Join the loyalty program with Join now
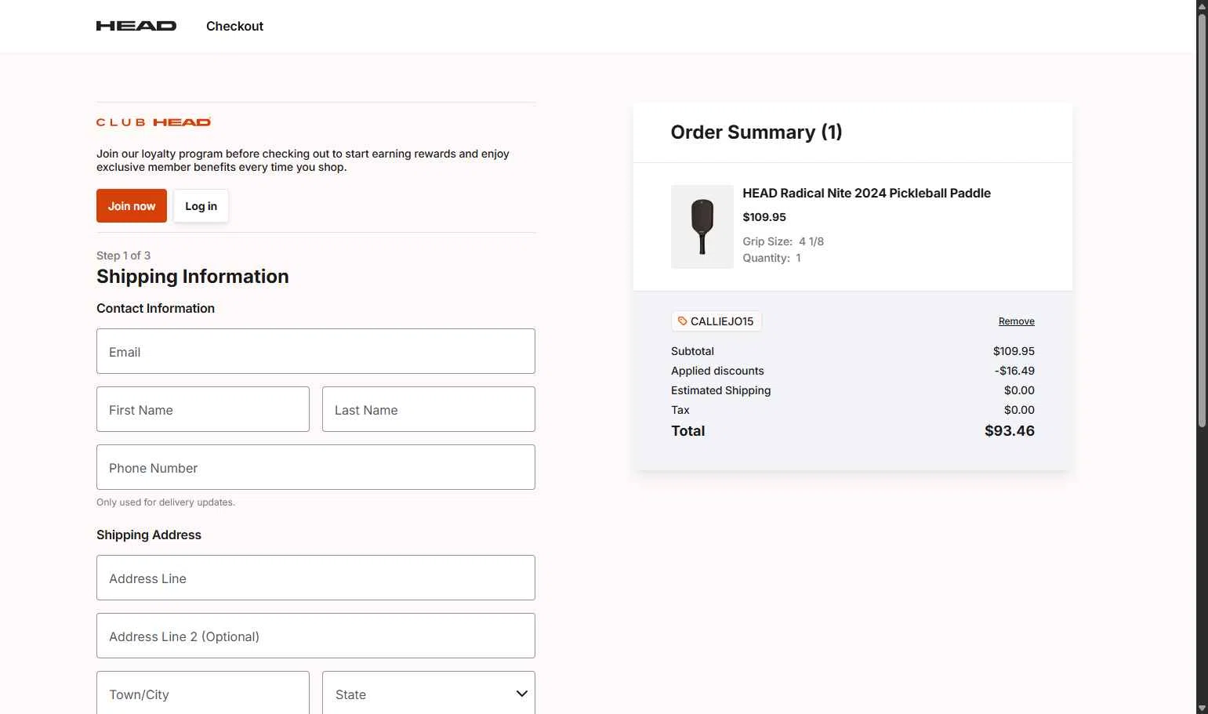Image resolution: width=1208 pixels, height=714 pixels. [x=132, y=206]
